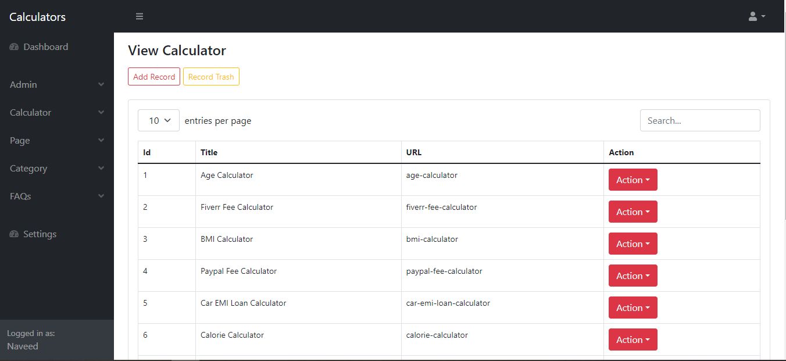Click the hamburger sidebar toggle icon

[x=140, y=16]
